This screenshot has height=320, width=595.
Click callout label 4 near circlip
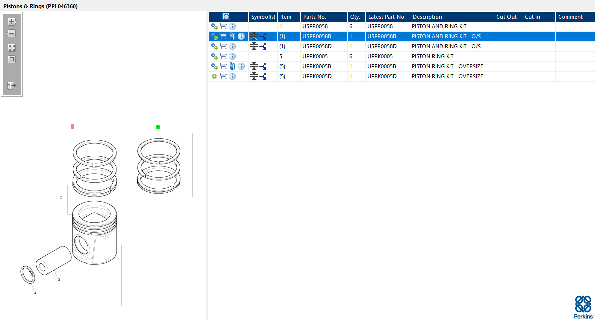click(x=35, y=293)
